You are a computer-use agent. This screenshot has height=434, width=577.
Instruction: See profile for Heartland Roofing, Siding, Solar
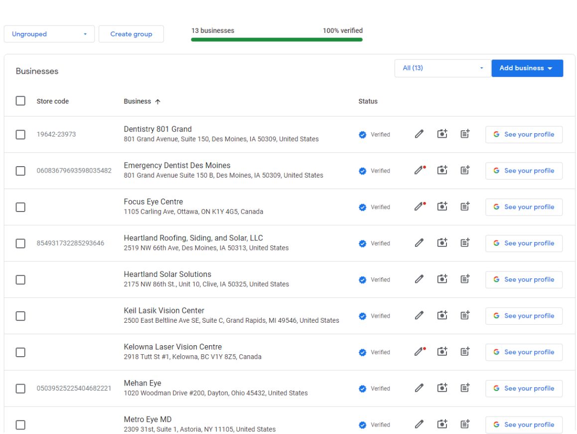(x=524, y=243)
